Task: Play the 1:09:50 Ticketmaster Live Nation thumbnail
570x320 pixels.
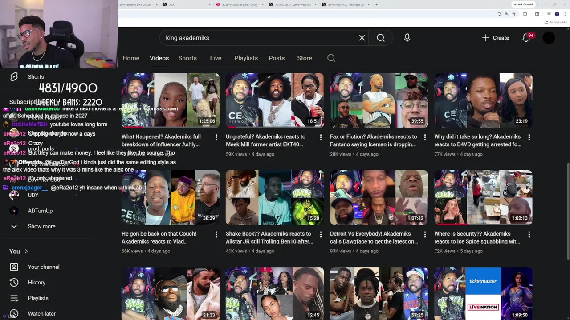Action: pyautogui.click(x=483, y=293)
